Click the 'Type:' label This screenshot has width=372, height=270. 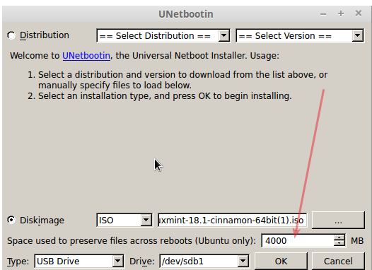click(x=18, y=262)
